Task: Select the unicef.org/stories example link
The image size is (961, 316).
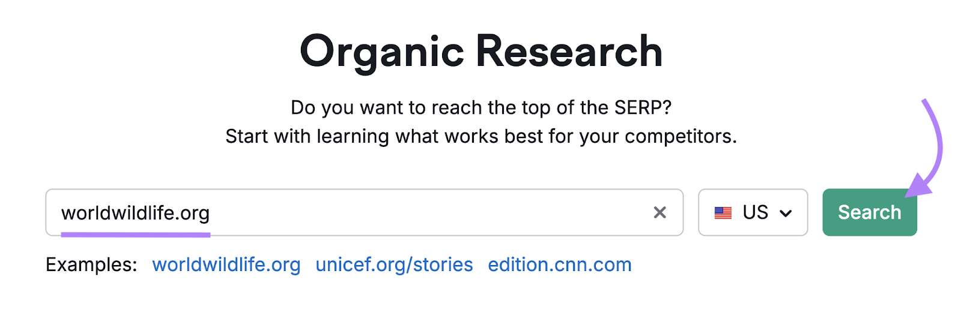Action: click(394, 264)
